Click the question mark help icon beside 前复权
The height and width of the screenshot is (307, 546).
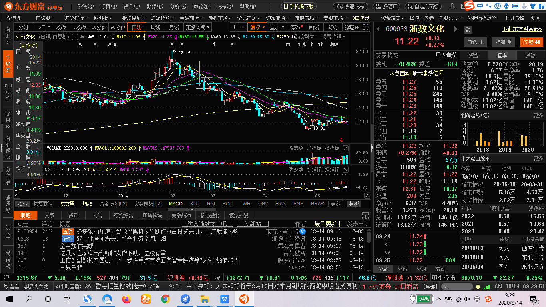point(75,37)
